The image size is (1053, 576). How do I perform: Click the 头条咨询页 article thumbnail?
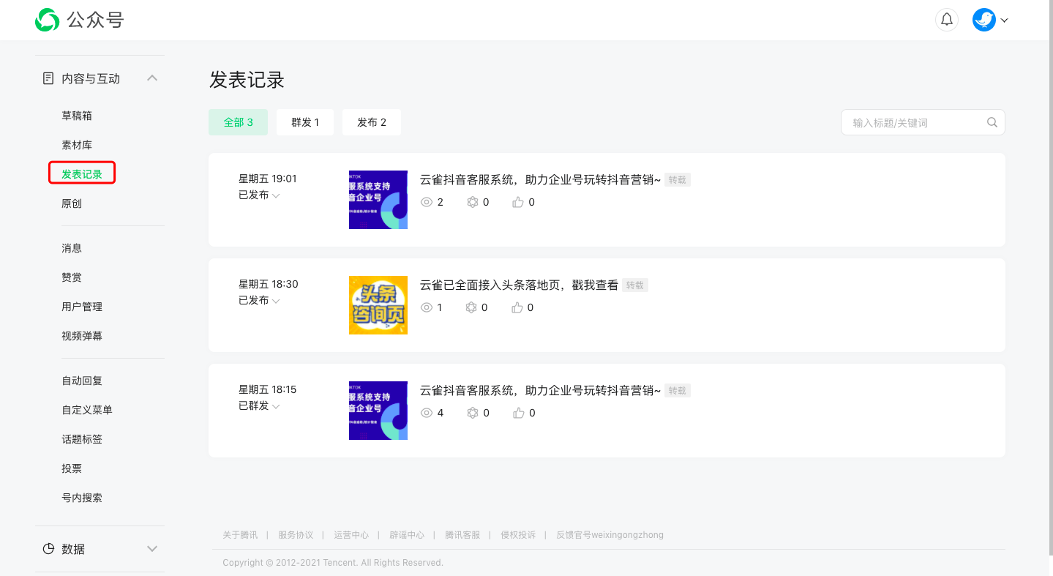click(378, 305)
